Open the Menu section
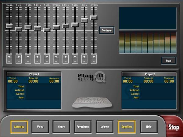183x137 pixels. pyautogui.click(x=40, y=127)
